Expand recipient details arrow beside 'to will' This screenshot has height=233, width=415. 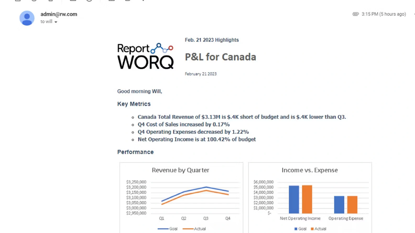click(56, 22)
